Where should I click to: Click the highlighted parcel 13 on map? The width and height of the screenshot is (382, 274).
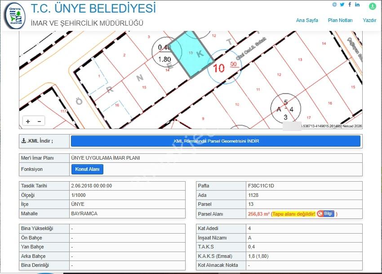click(191, 55)
